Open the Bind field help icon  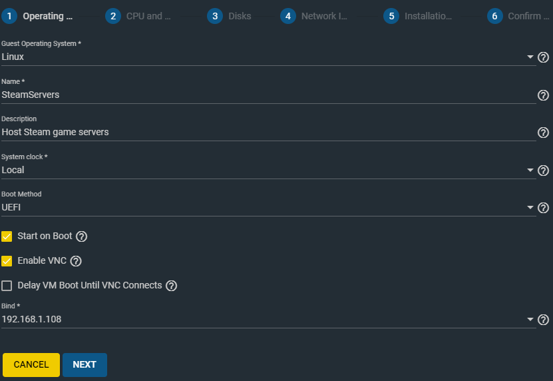543,320
